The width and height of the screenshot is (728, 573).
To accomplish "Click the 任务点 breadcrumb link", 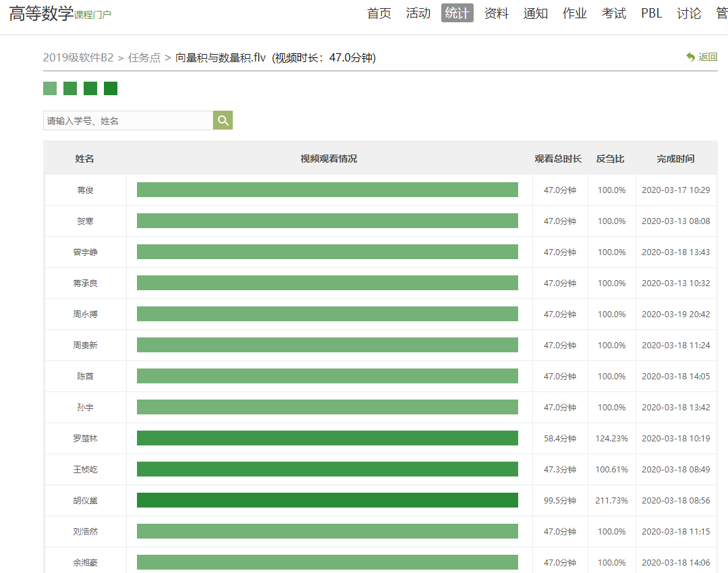I will click(144, 58).
